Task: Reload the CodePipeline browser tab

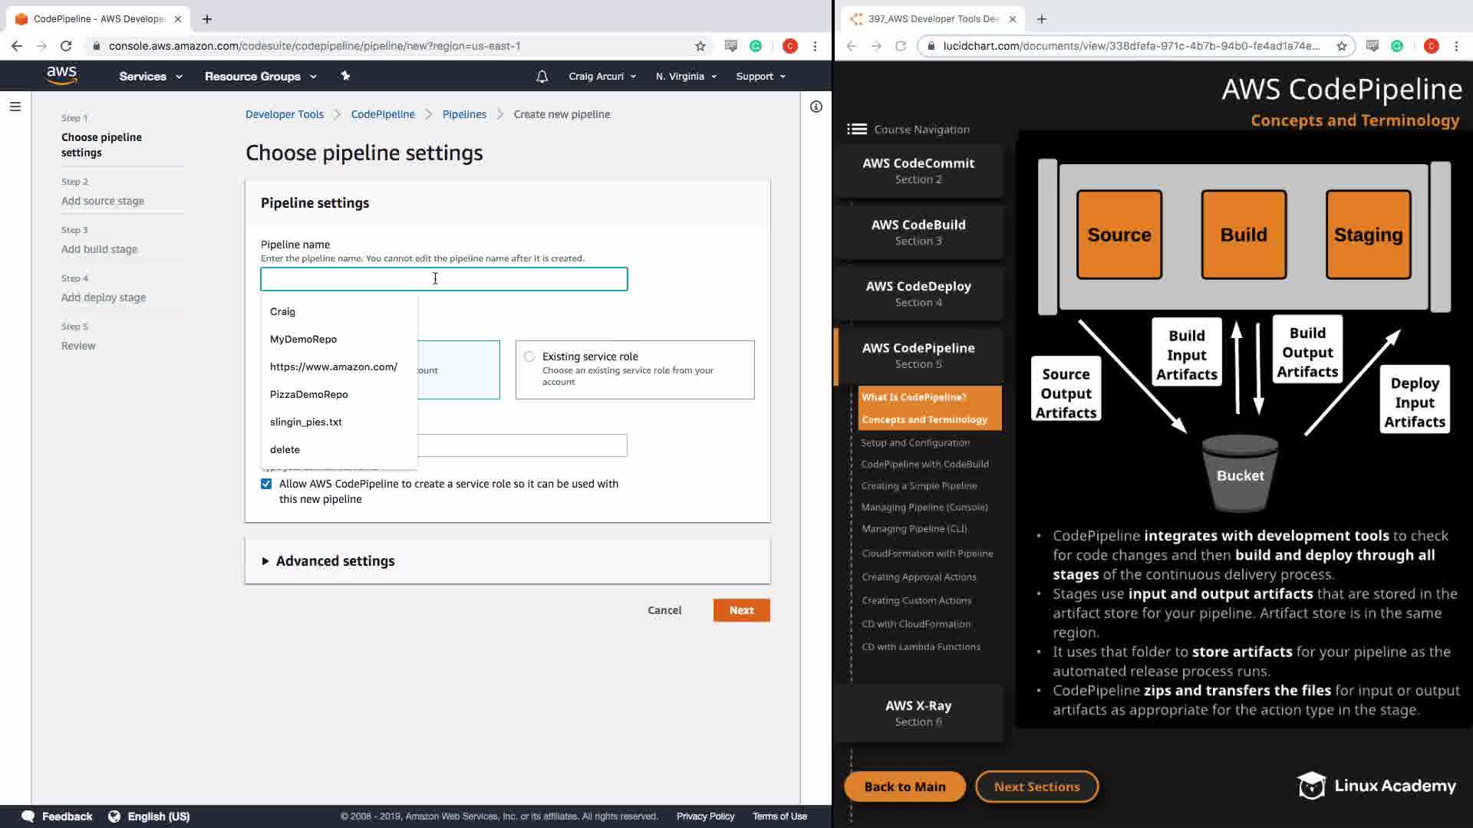Action: [66, 46]
